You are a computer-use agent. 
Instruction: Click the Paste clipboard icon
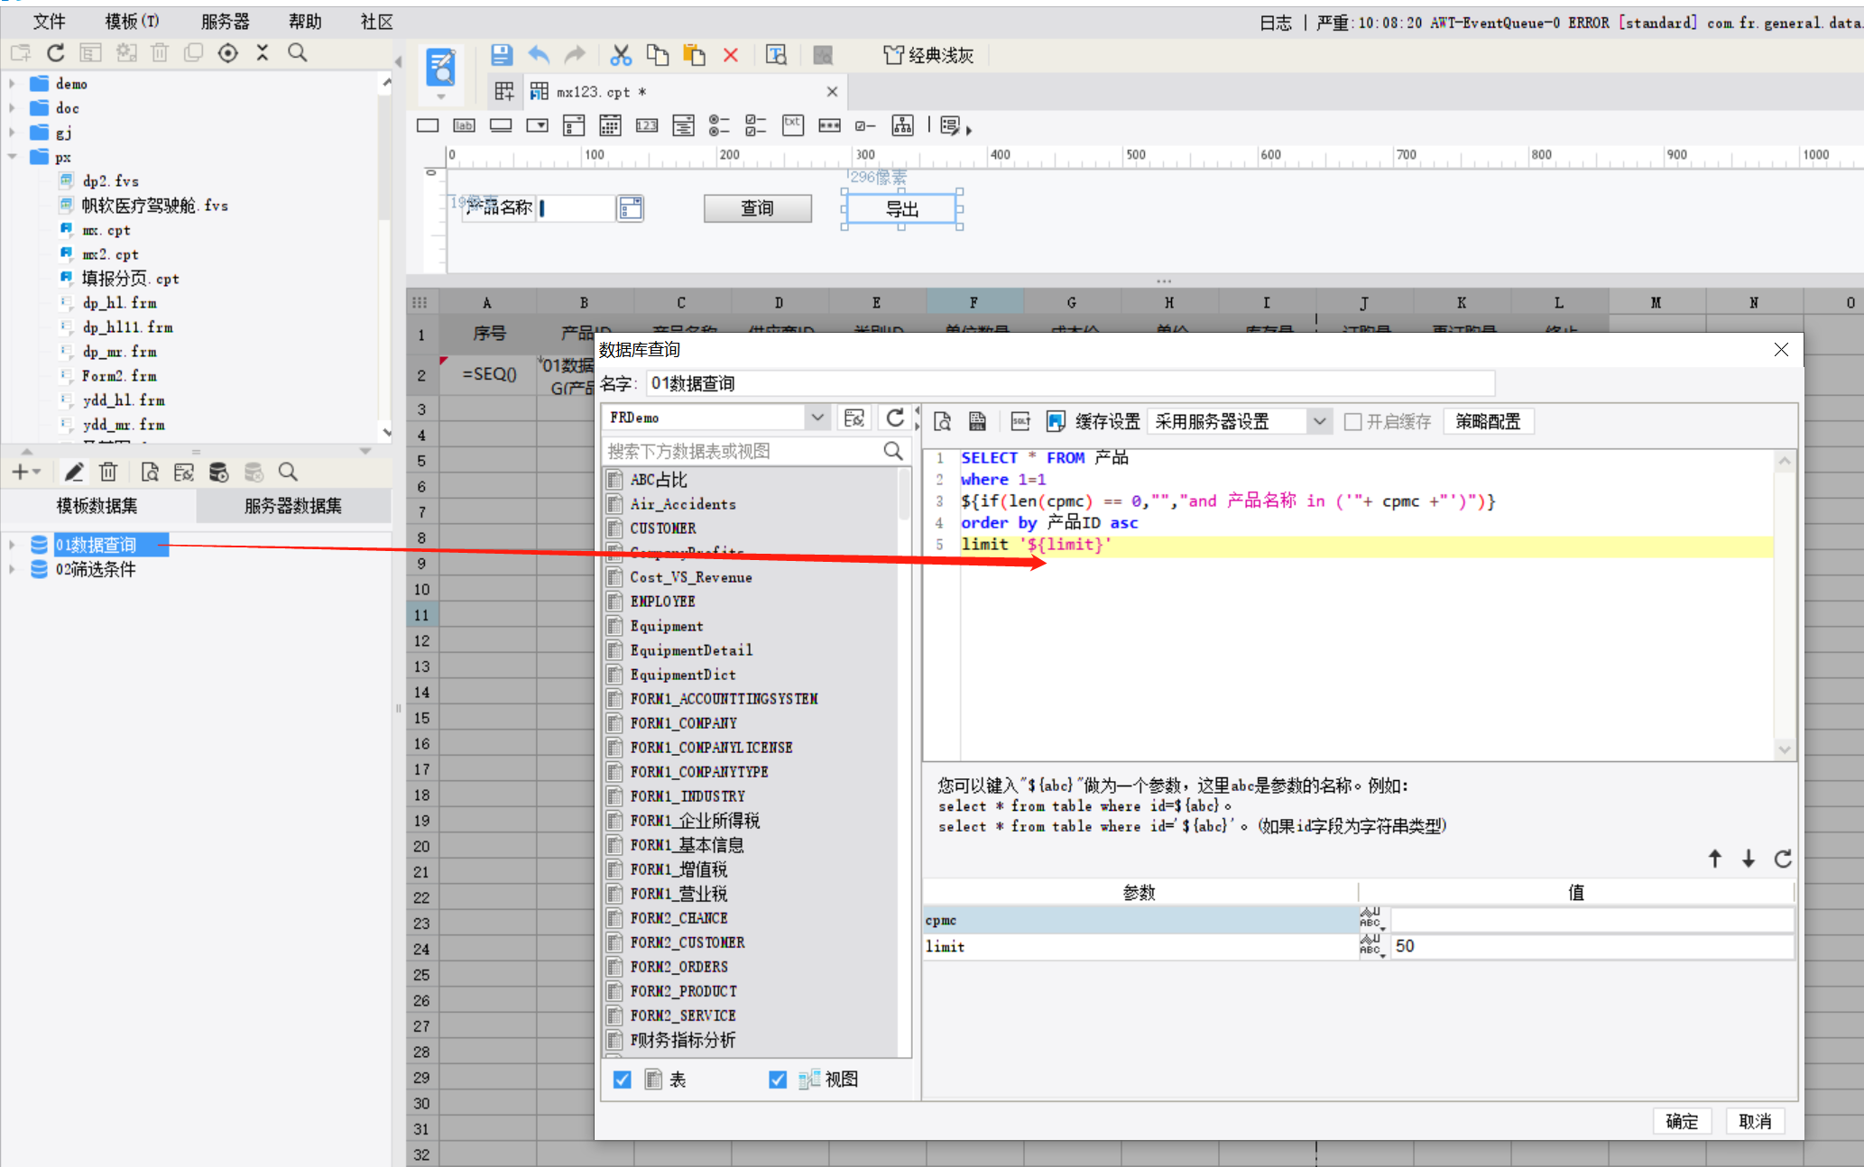(x=694, y=55)
